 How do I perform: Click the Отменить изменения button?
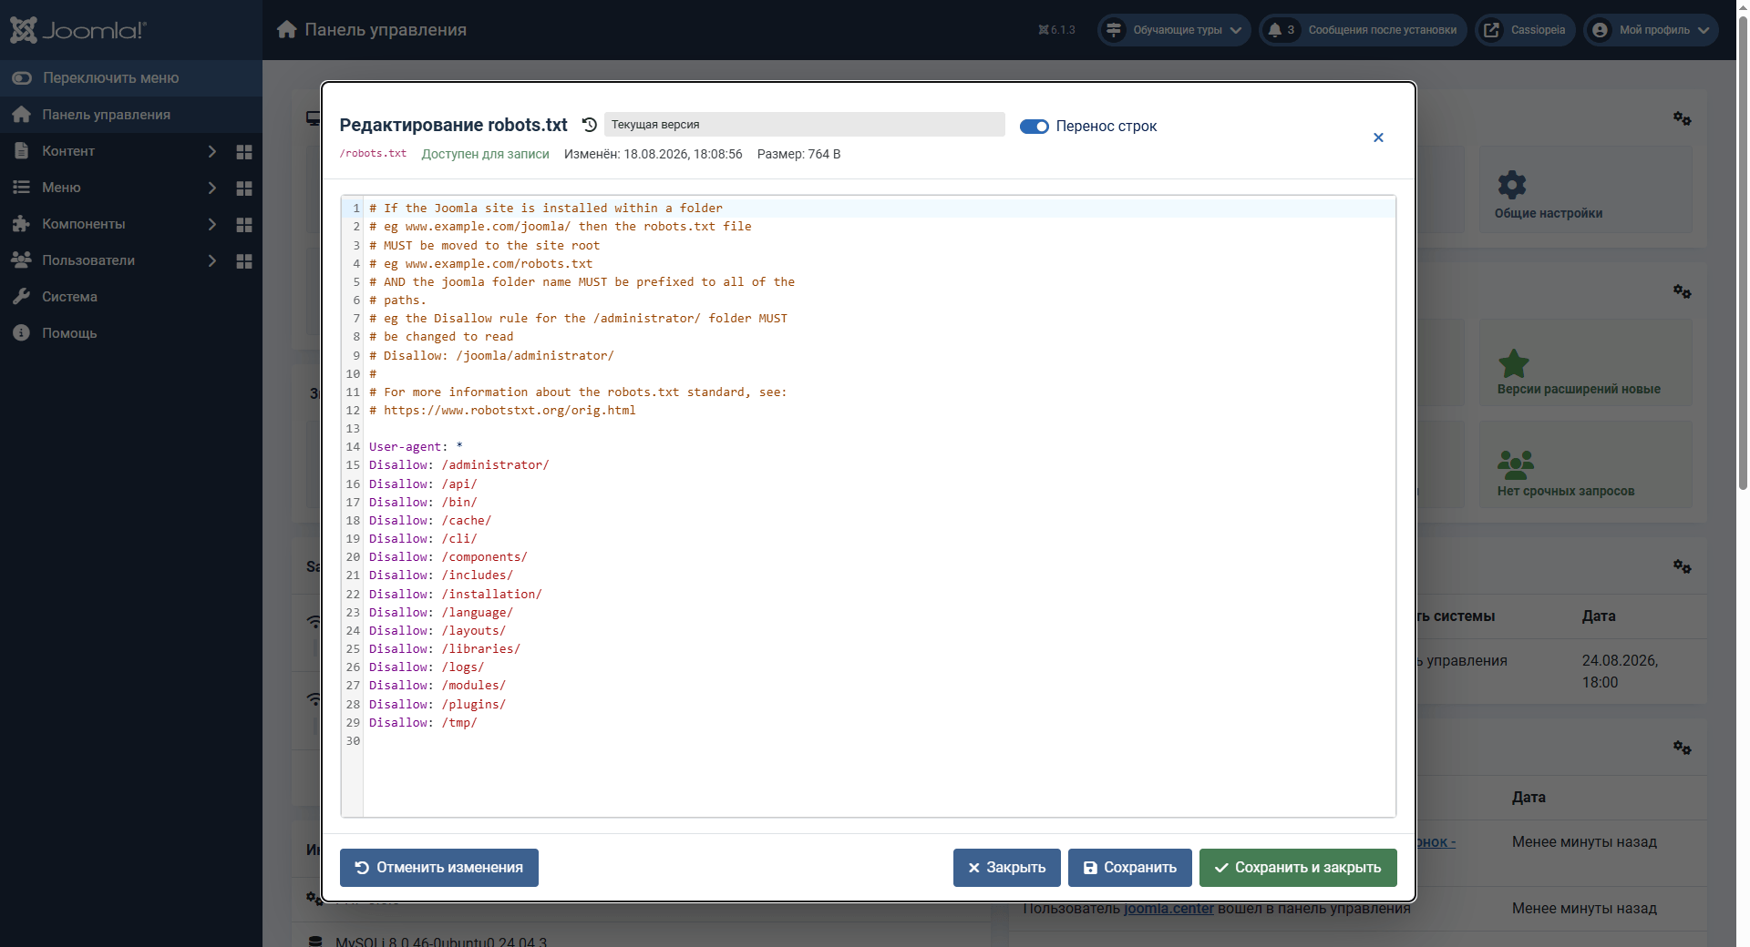439,868
